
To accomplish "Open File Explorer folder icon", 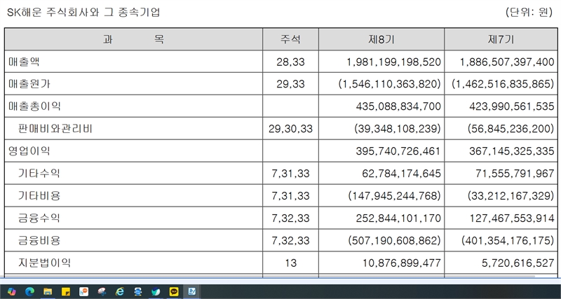I will point(48,292).
